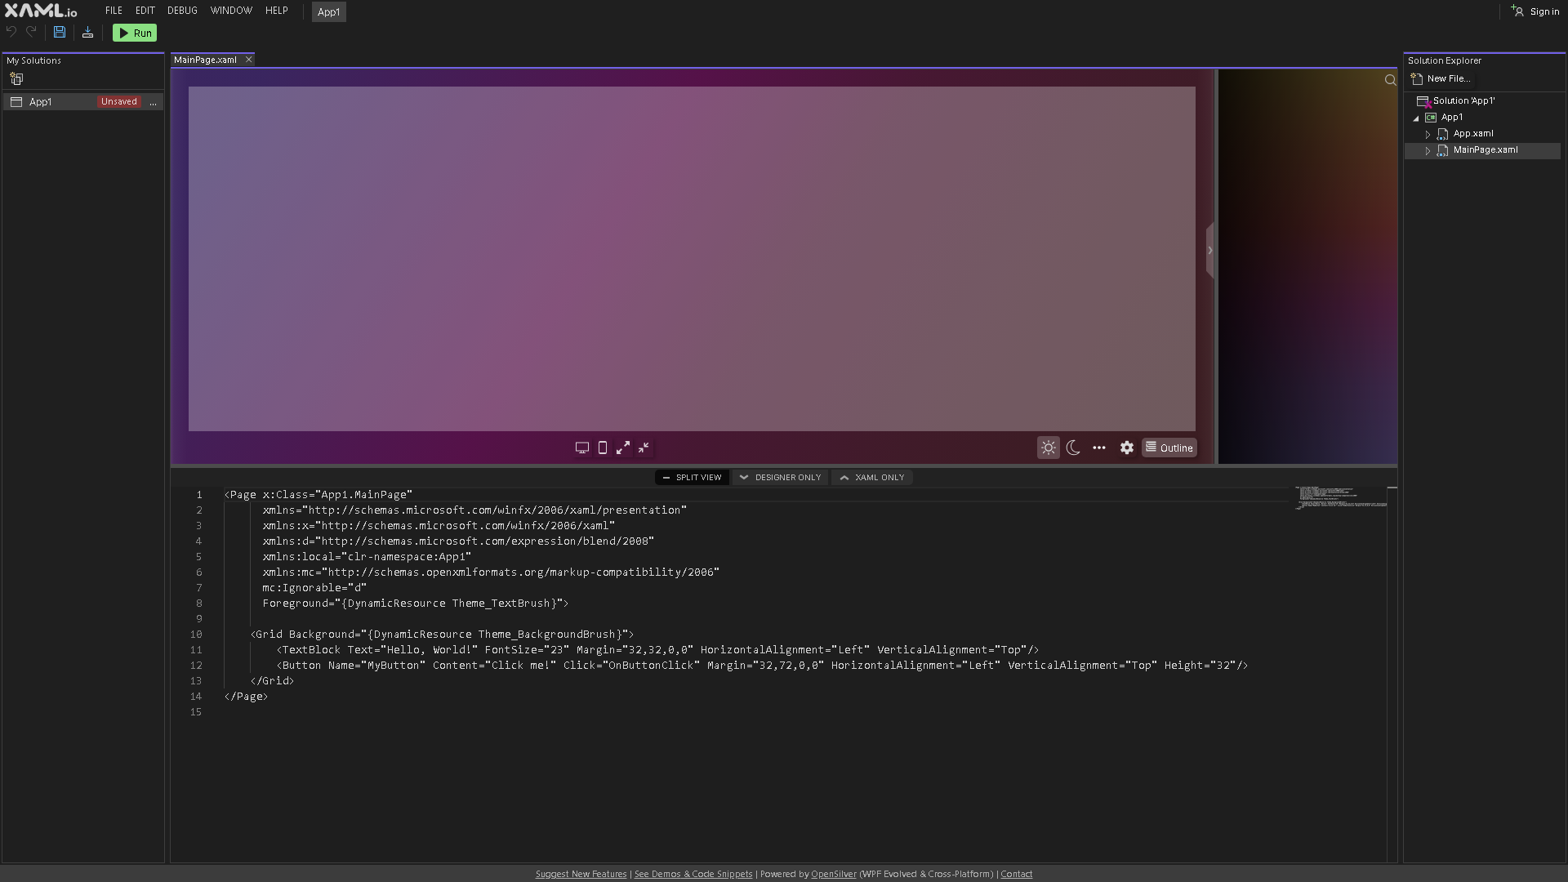
Task: Click the new solution icon under My Solutions
Action: 16,79
